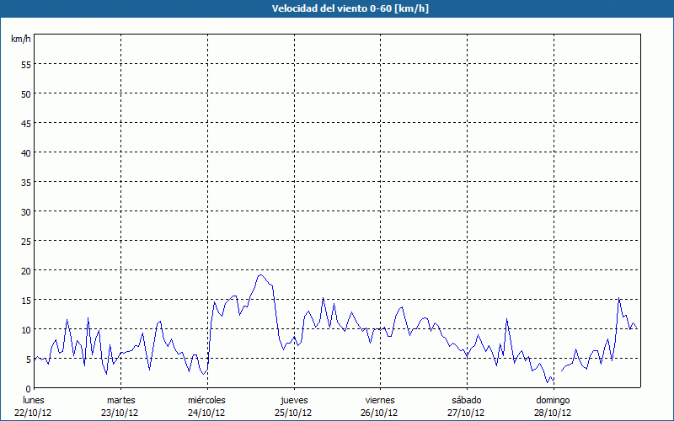Select the 'viernes' day label
The width and height of the screenshot is (674, 421).
point(380,400)
